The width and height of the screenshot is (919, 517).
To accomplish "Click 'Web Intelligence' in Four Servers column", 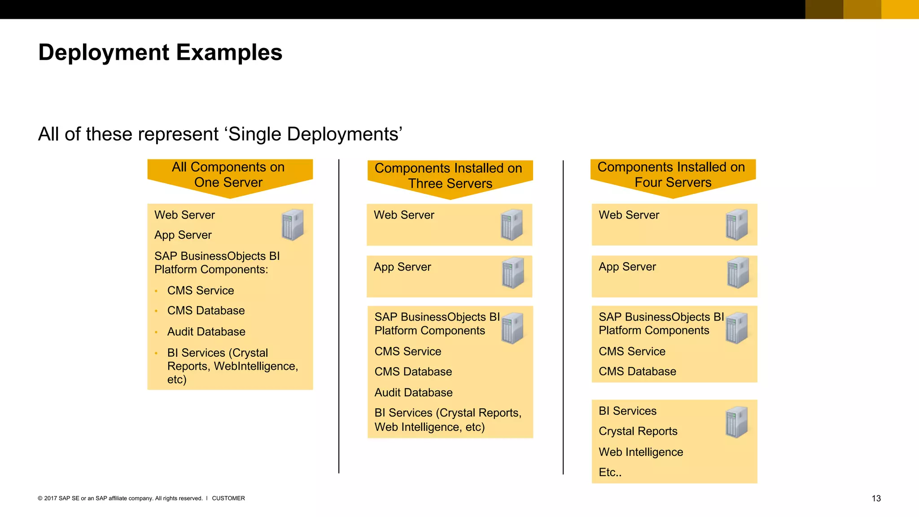I will 640,452.
